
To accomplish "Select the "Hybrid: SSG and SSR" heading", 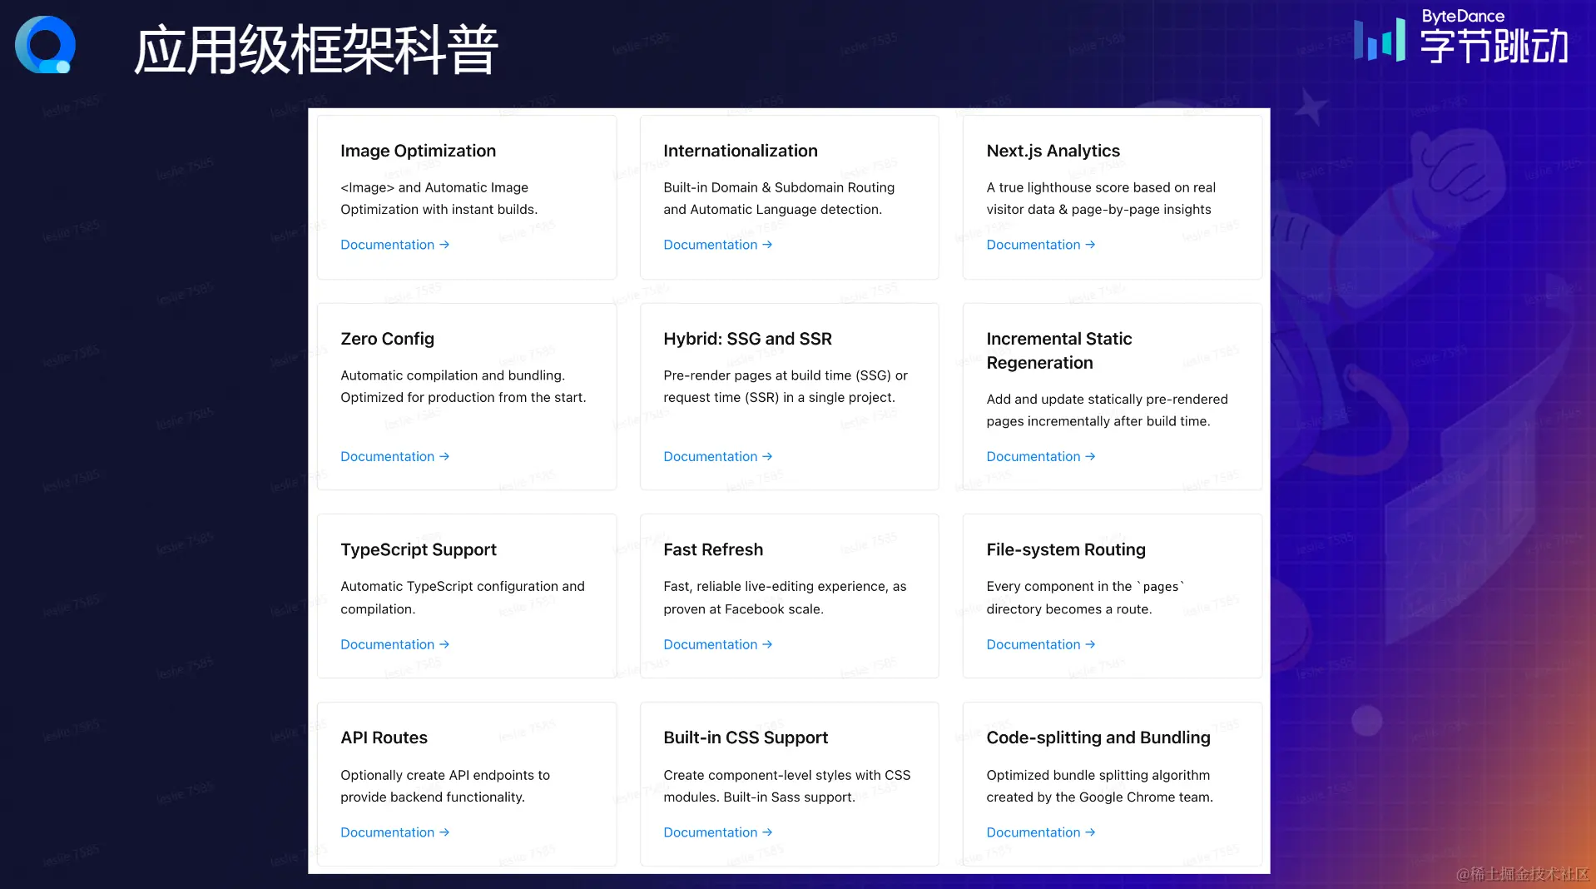I will [x=747, y=339].
